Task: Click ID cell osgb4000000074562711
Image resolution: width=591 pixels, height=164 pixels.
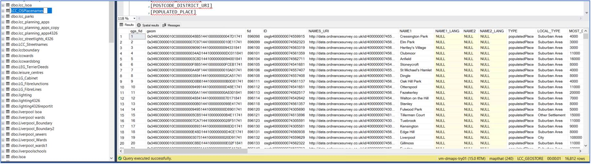Action: point(284,59)
